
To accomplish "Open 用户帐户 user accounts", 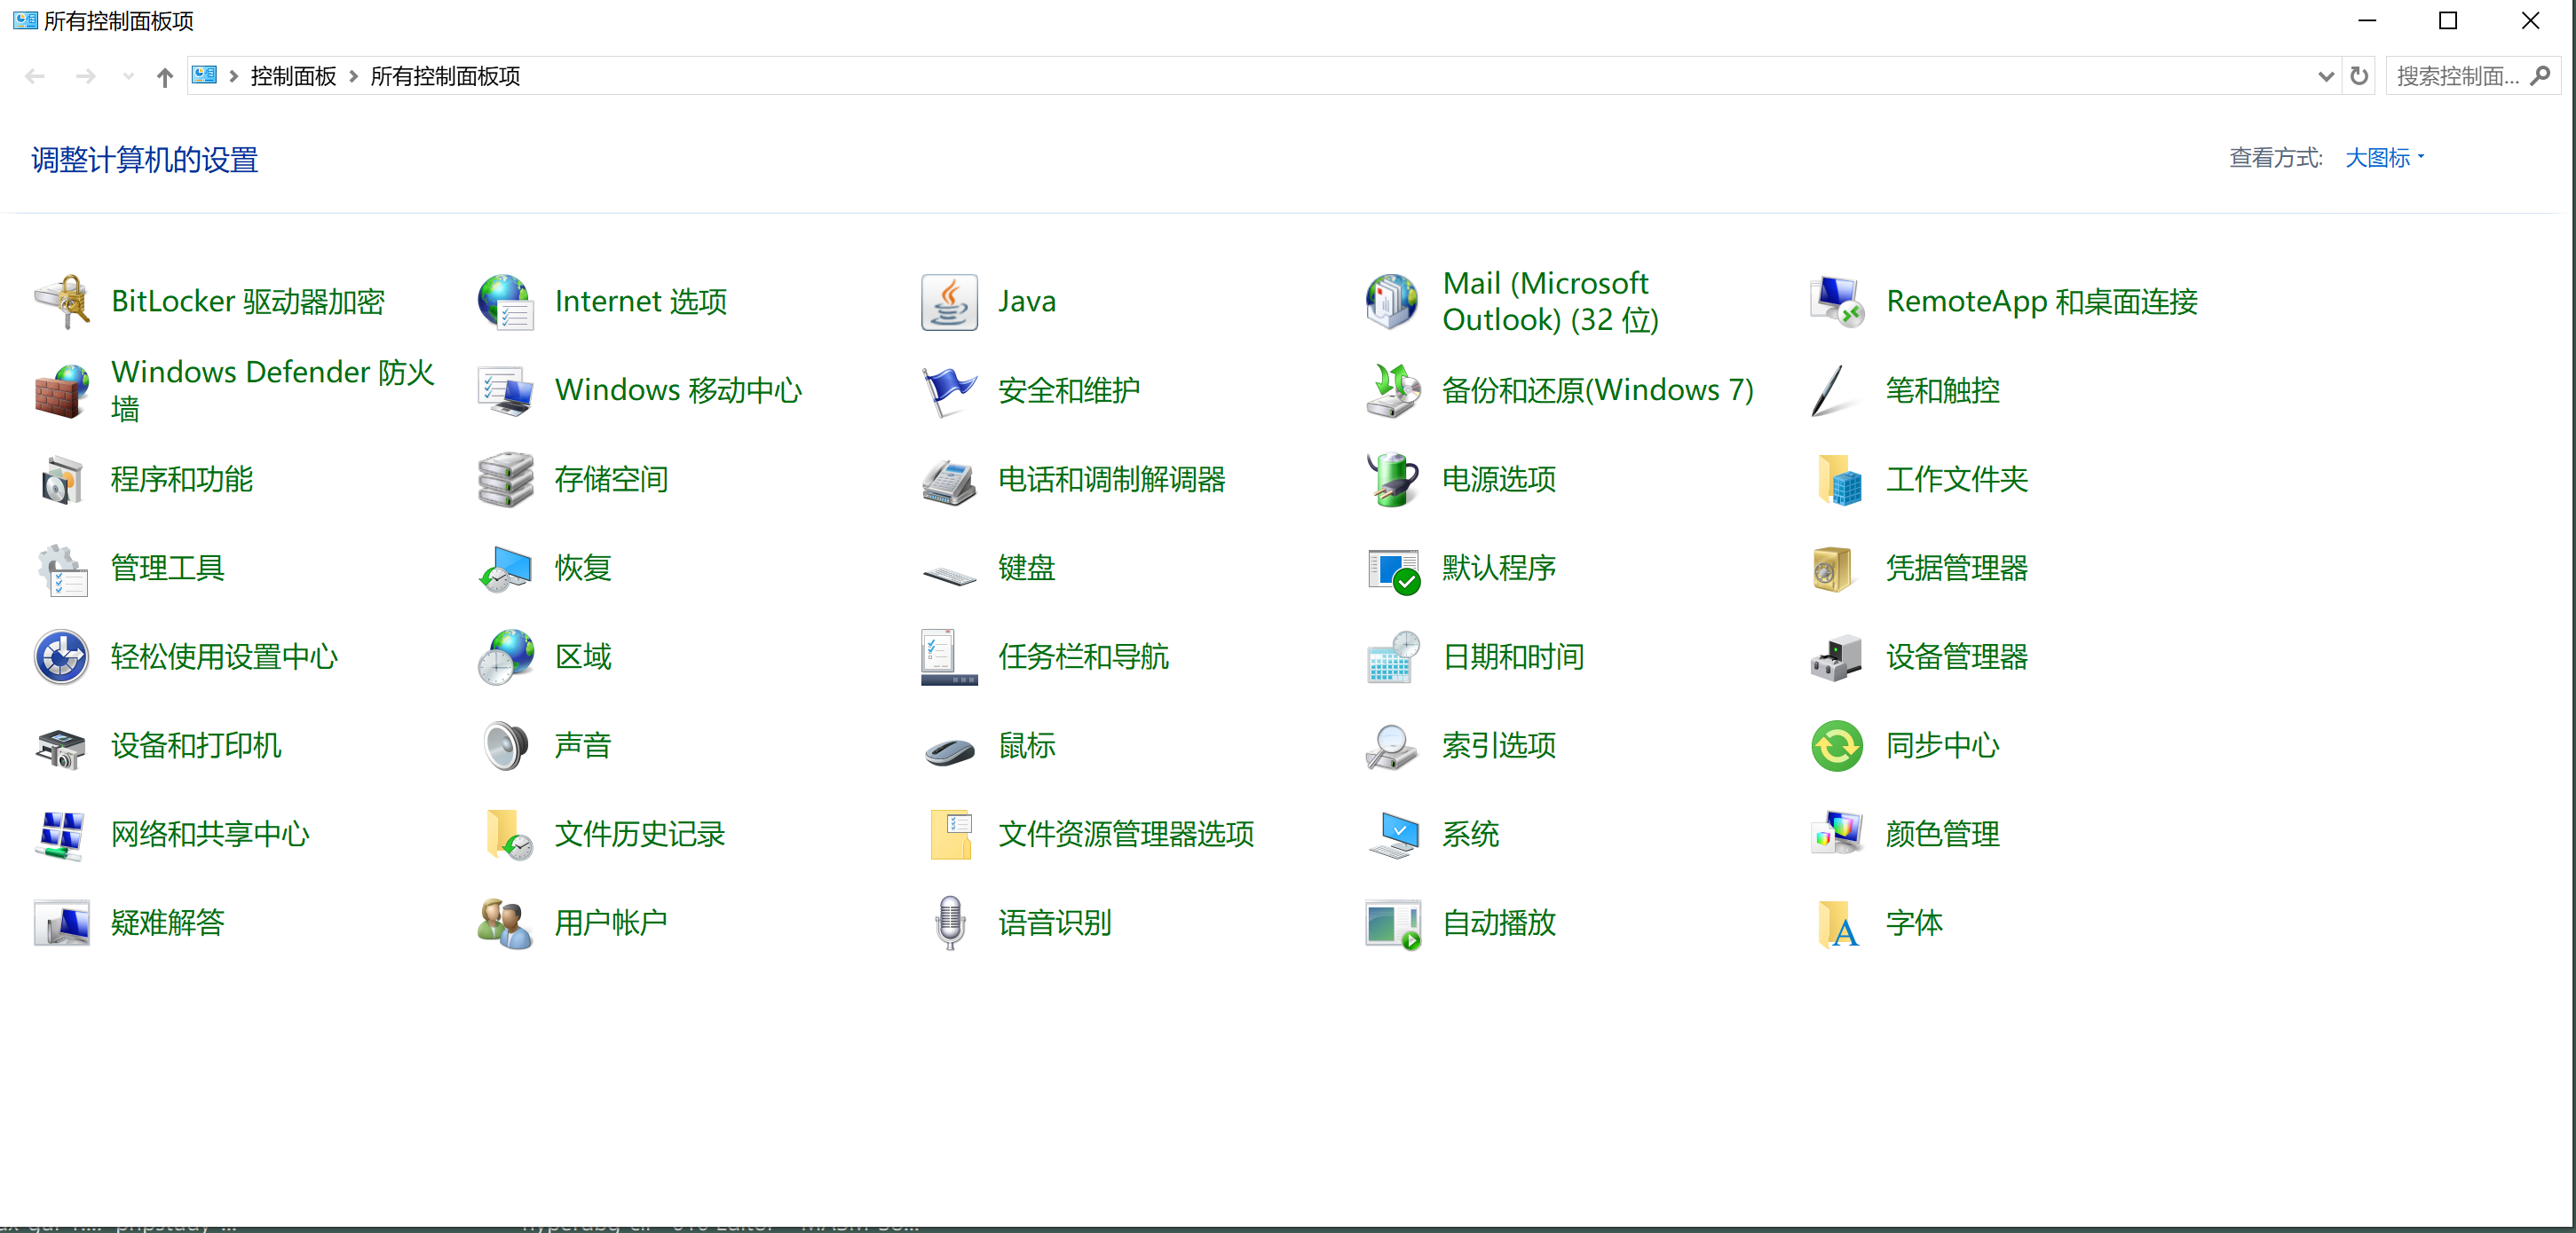I will click(610, 923).
